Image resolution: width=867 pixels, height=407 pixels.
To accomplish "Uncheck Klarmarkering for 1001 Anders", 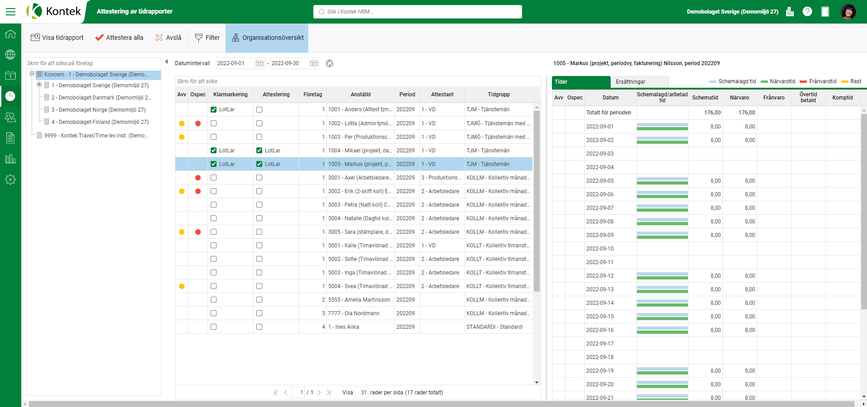I will 214,109.
